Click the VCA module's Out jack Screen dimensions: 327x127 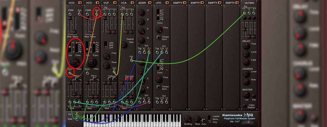(x=131, y=60)
